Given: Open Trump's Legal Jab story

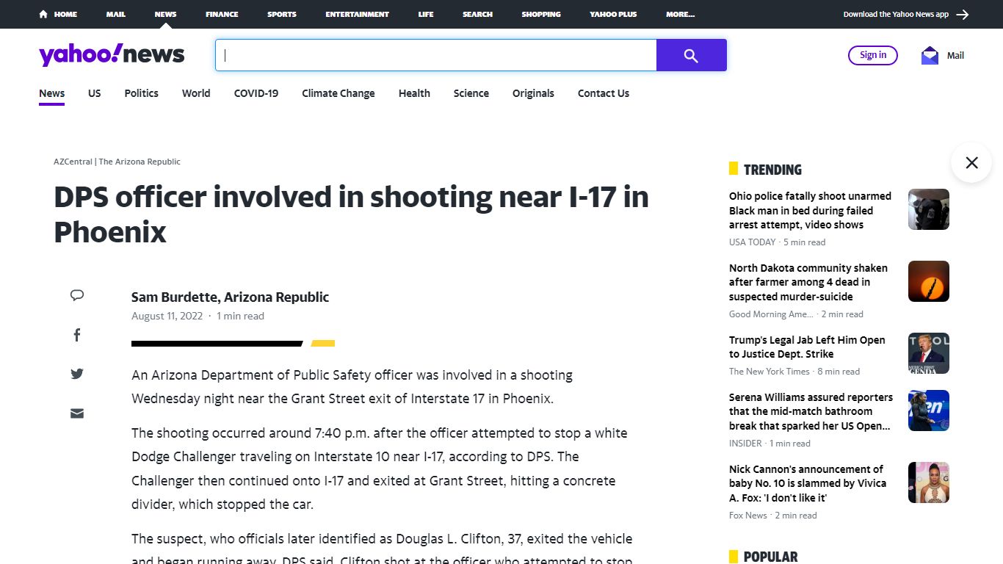Looking at the screenshot, I should [x=807, y=347].
